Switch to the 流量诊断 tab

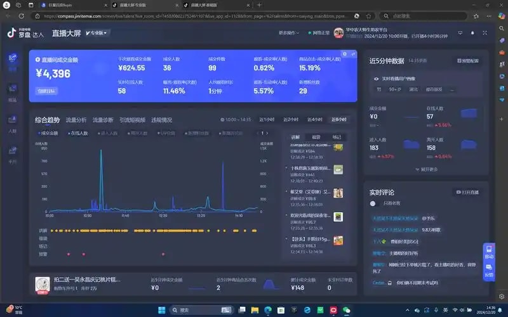coord(103,120)
